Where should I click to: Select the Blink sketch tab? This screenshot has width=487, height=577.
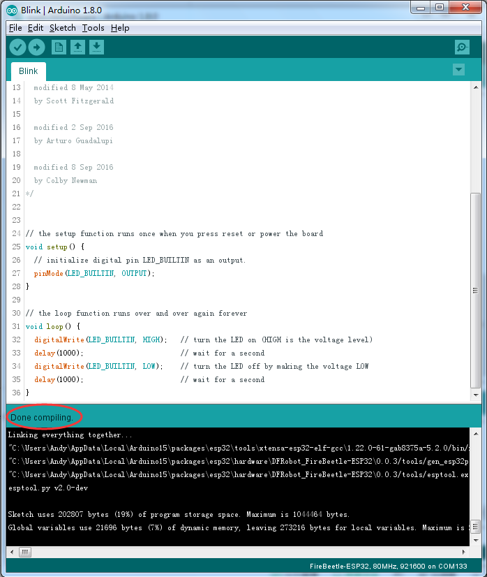(29, 71)
